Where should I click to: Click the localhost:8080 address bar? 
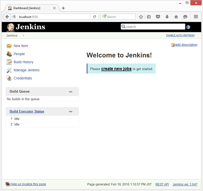tap(54, 17)
